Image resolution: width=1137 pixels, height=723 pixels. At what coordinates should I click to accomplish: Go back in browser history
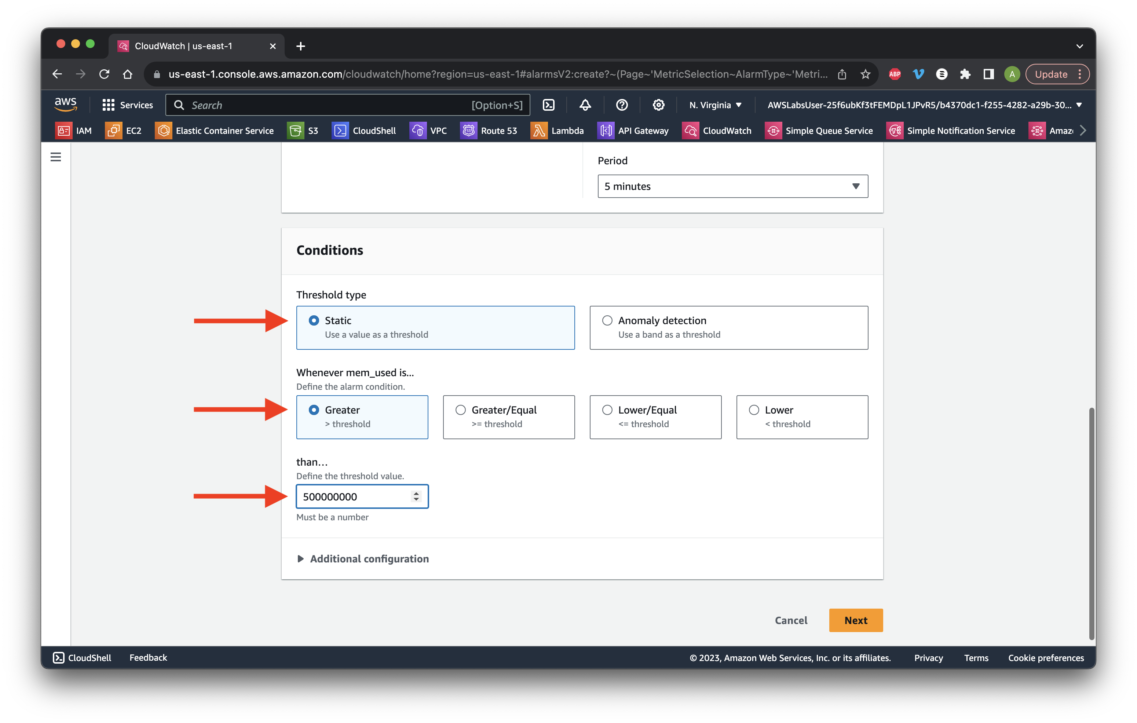tap(57, 74)
